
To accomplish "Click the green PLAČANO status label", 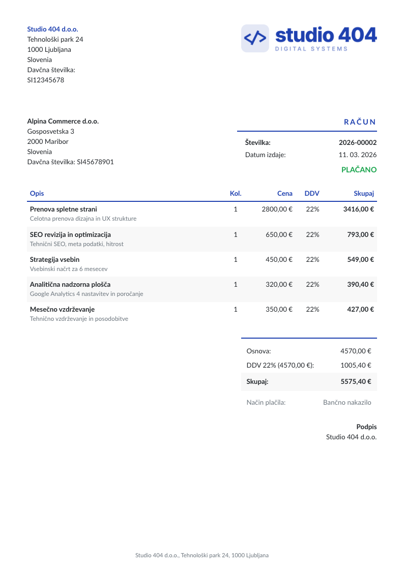I will (x=359, y=170).
